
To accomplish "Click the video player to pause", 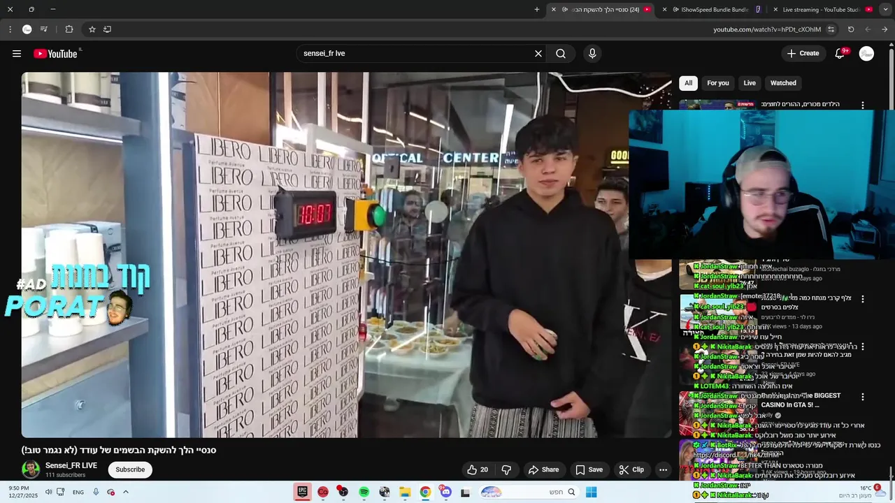I will [x=346, y=255].
